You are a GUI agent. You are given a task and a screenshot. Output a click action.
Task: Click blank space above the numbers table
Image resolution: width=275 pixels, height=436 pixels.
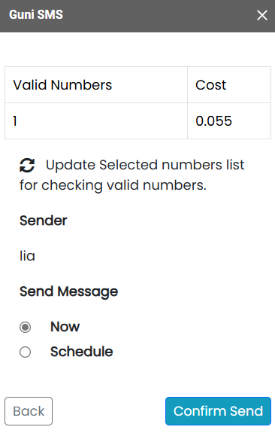(137, 49)
